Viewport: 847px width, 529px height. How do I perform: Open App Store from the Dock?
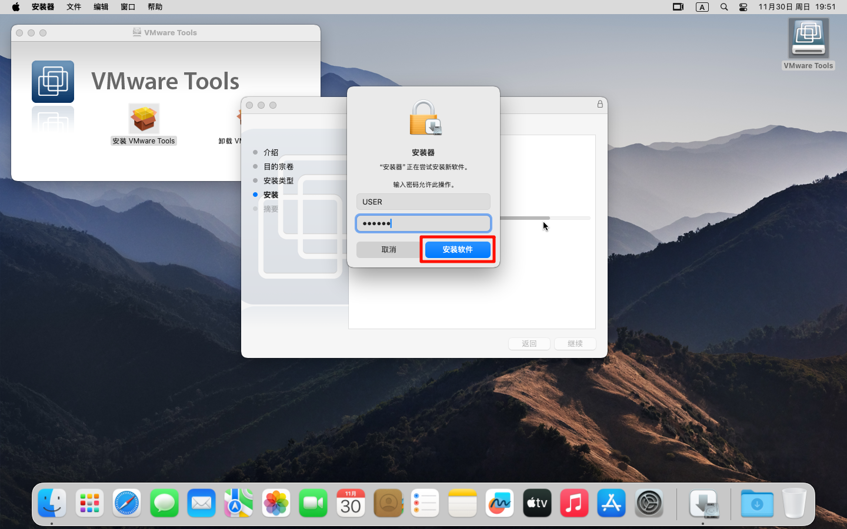pyautogui.click(x=612, y=503)
